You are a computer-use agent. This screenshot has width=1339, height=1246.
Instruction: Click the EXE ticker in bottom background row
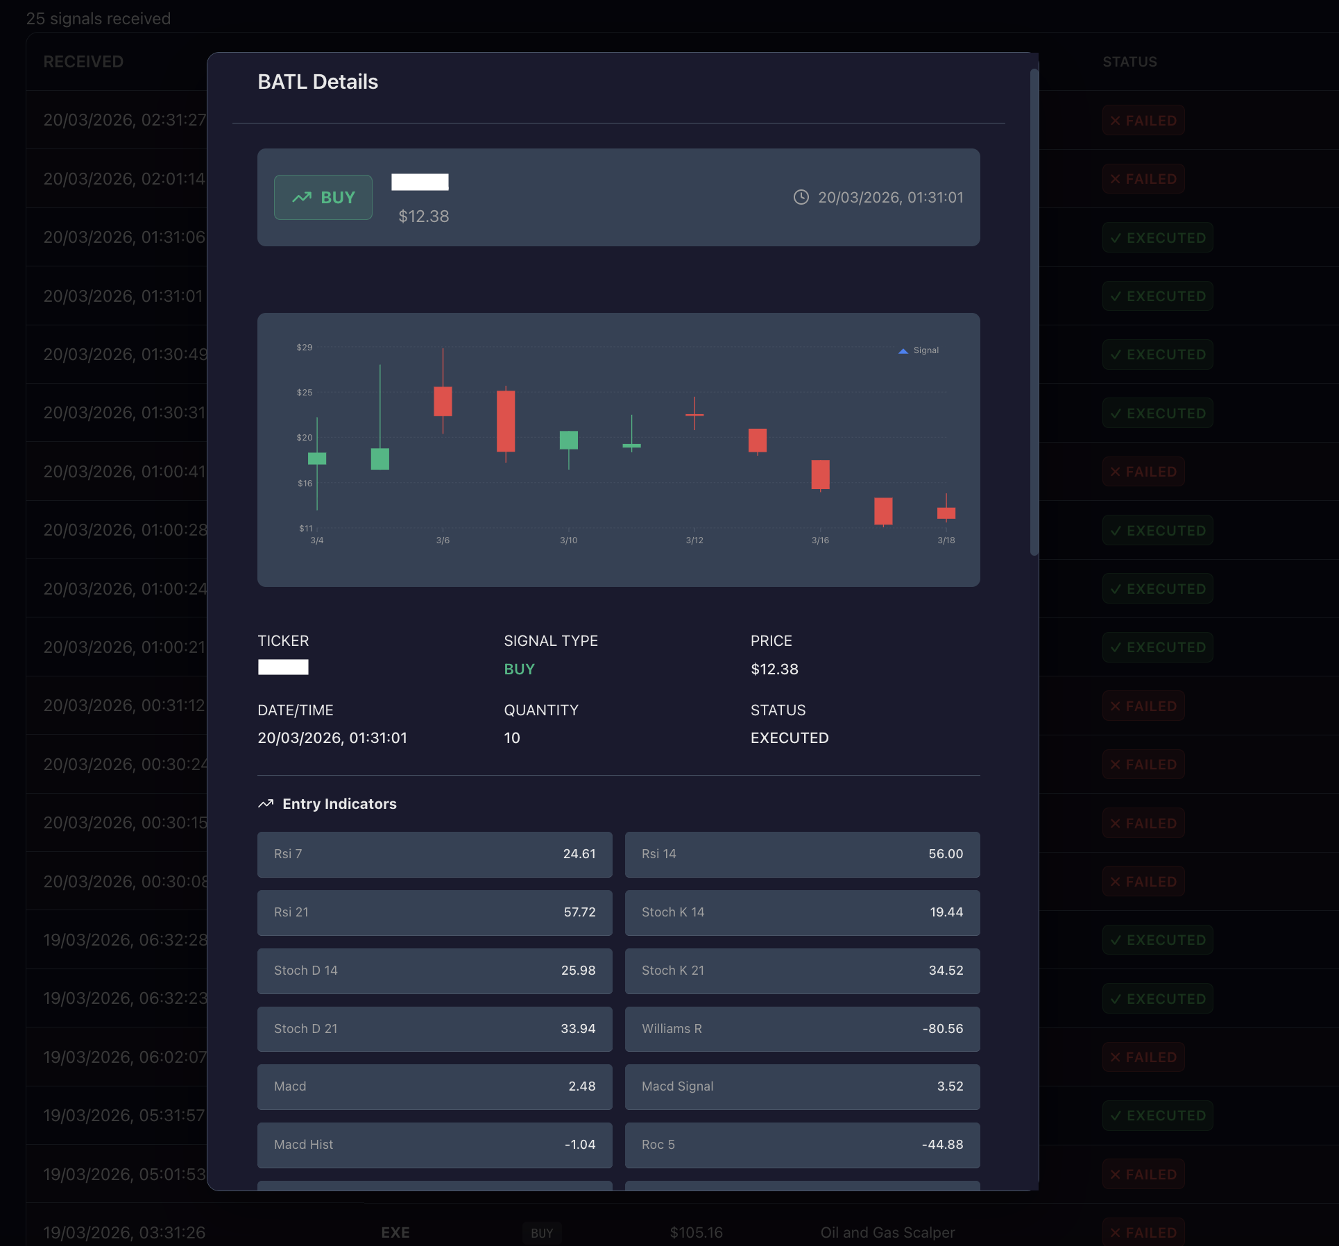395,1233
